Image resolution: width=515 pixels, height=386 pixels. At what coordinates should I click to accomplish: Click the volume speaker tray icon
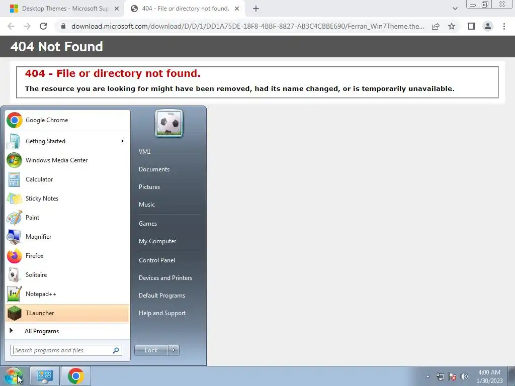[x=464, y=376]
